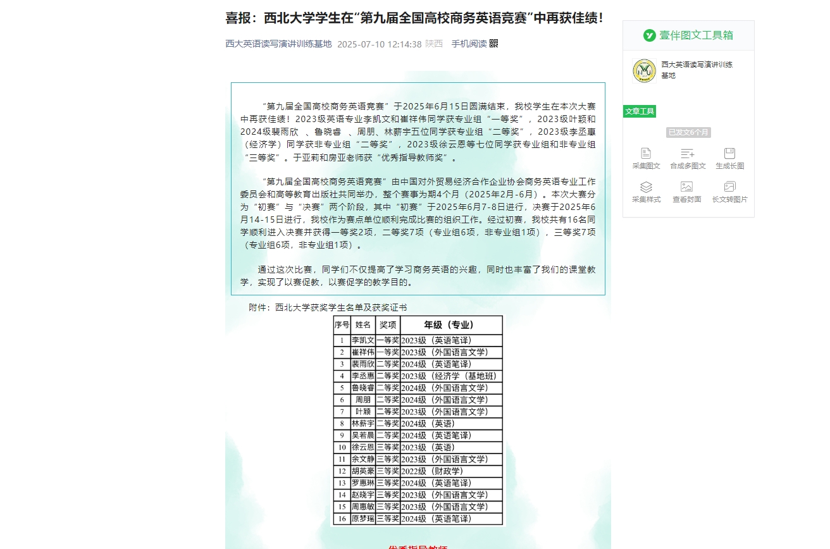Start the 长文转图片 text-to-image tool

729,192
